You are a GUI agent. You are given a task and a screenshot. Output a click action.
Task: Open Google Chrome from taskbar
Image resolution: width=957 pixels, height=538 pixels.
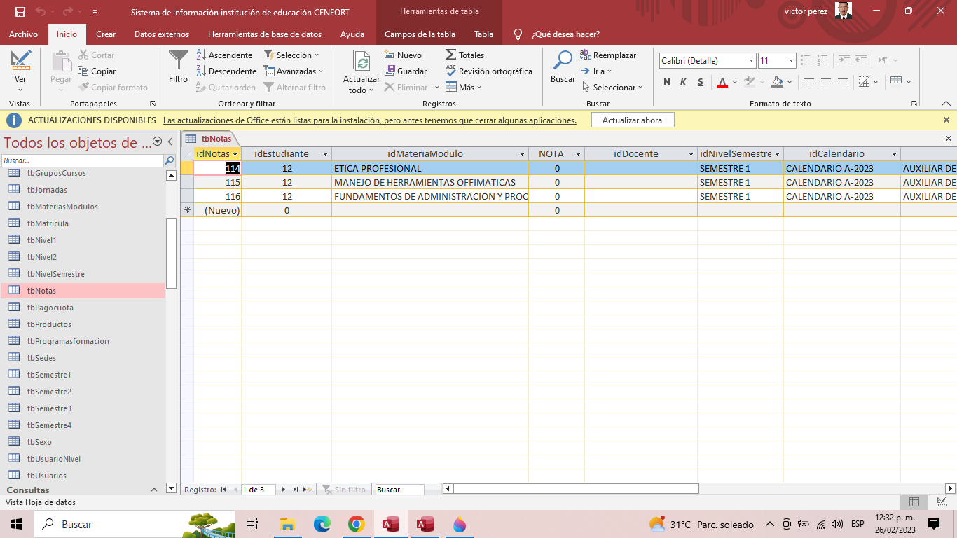click(x=356, y=524)
